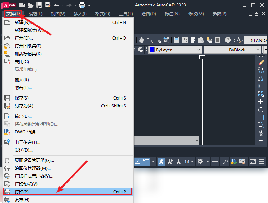The image size is (268, 203).
Task: Click the quick access Open folder icon
Action: pos(31,5)
